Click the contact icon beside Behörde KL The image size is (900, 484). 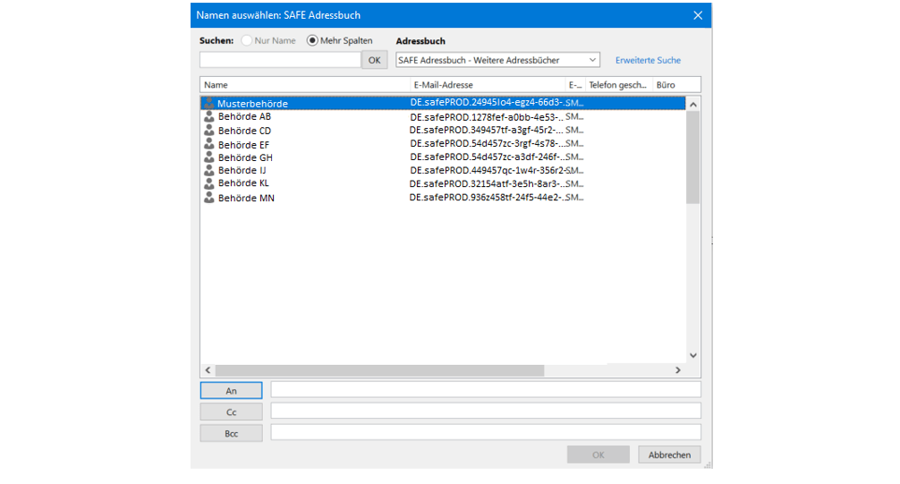[x=209, y=183]
